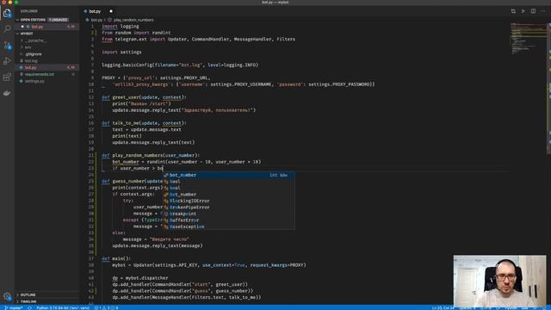Select the Python interpreter in status bar
The image size is (551, 310).
click(63, 307)
